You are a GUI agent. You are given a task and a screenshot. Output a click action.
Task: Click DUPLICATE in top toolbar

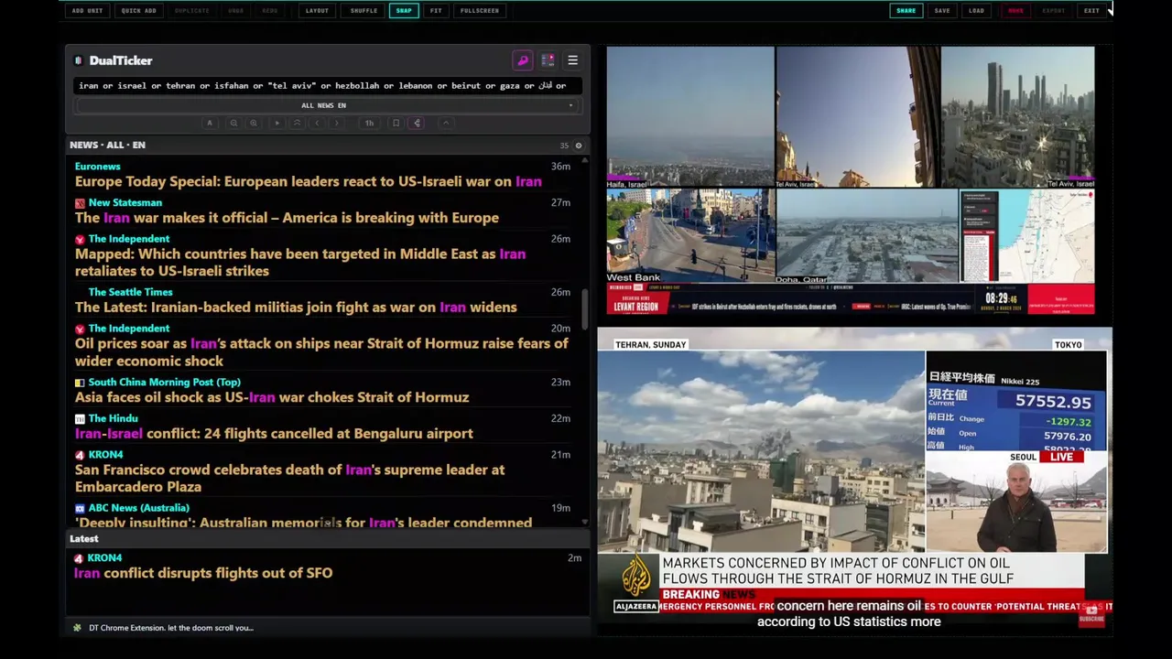tap(191, 11)
